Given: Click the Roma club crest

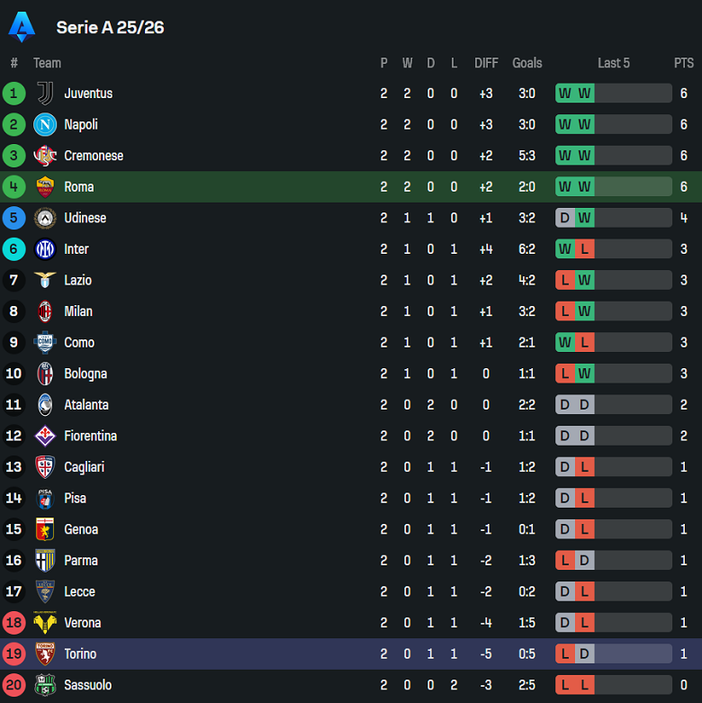Looking at the screenshot, I should 45,186.
